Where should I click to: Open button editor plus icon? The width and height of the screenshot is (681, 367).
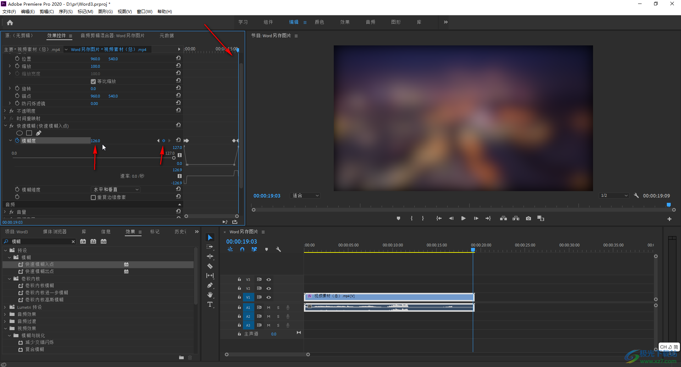tap(669, 219)
